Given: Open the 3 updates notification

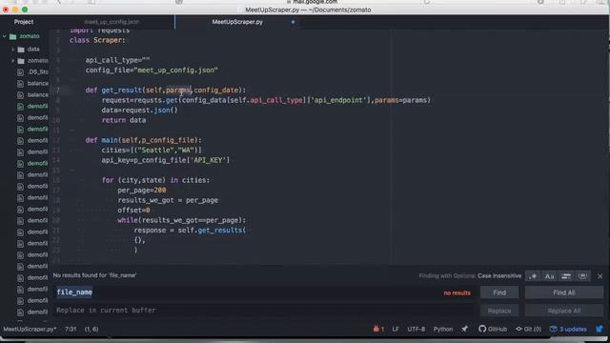Looking at the screenshot, I should pos(568,329).
